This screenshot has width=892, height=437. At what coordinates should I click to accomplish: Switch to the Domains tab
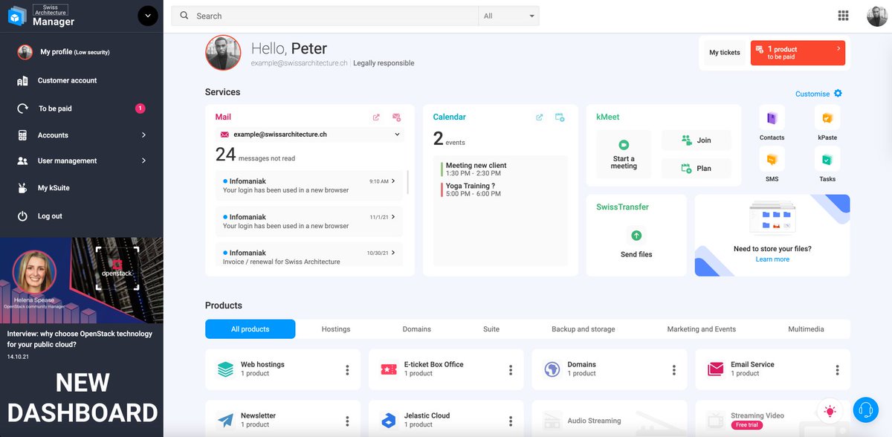coord(417,328)
